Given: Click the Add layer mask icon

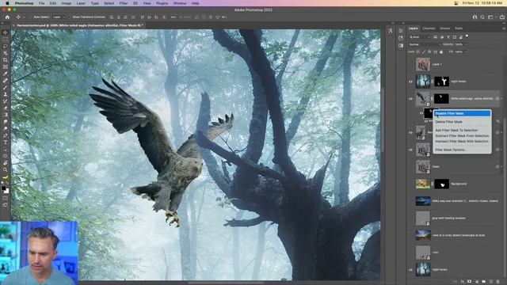Looking at the screenshot, I should [x=470, y=282].
